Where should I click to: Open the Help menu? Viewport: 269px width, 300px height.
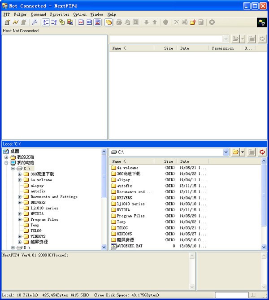pos(112,14)
